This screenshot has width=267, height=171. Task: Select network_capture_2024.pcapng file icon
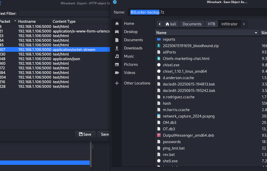pos(159,116)
